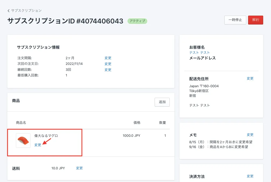
Task: Select the next order date 2022/11/14
Action: click(x=74, y=64)
